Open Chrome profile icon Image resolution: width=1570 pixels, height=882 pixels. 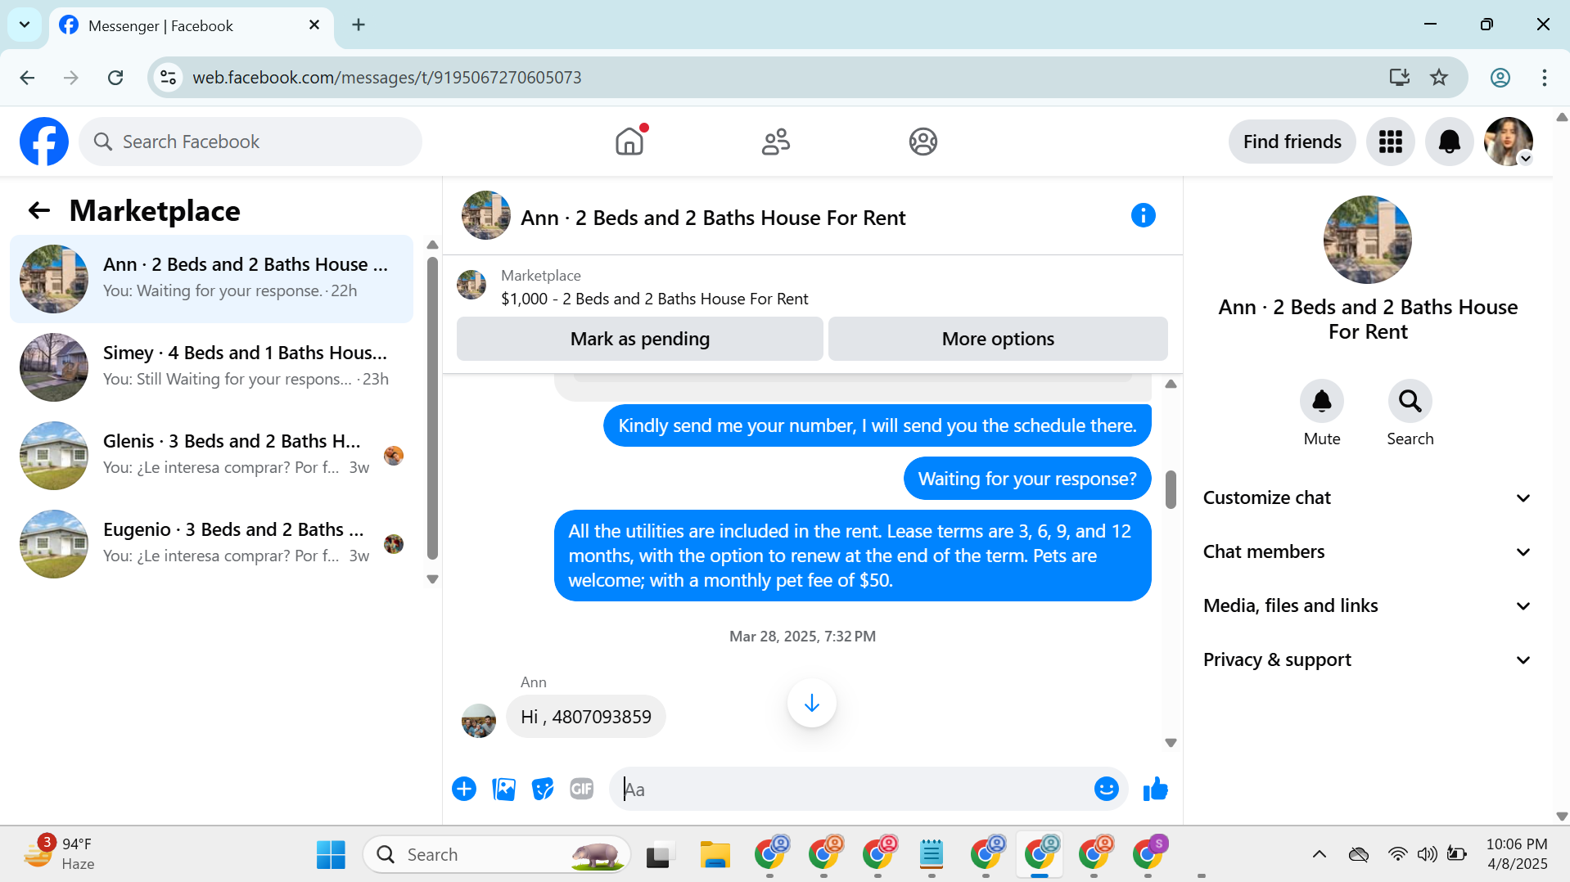pos(1500,77)
